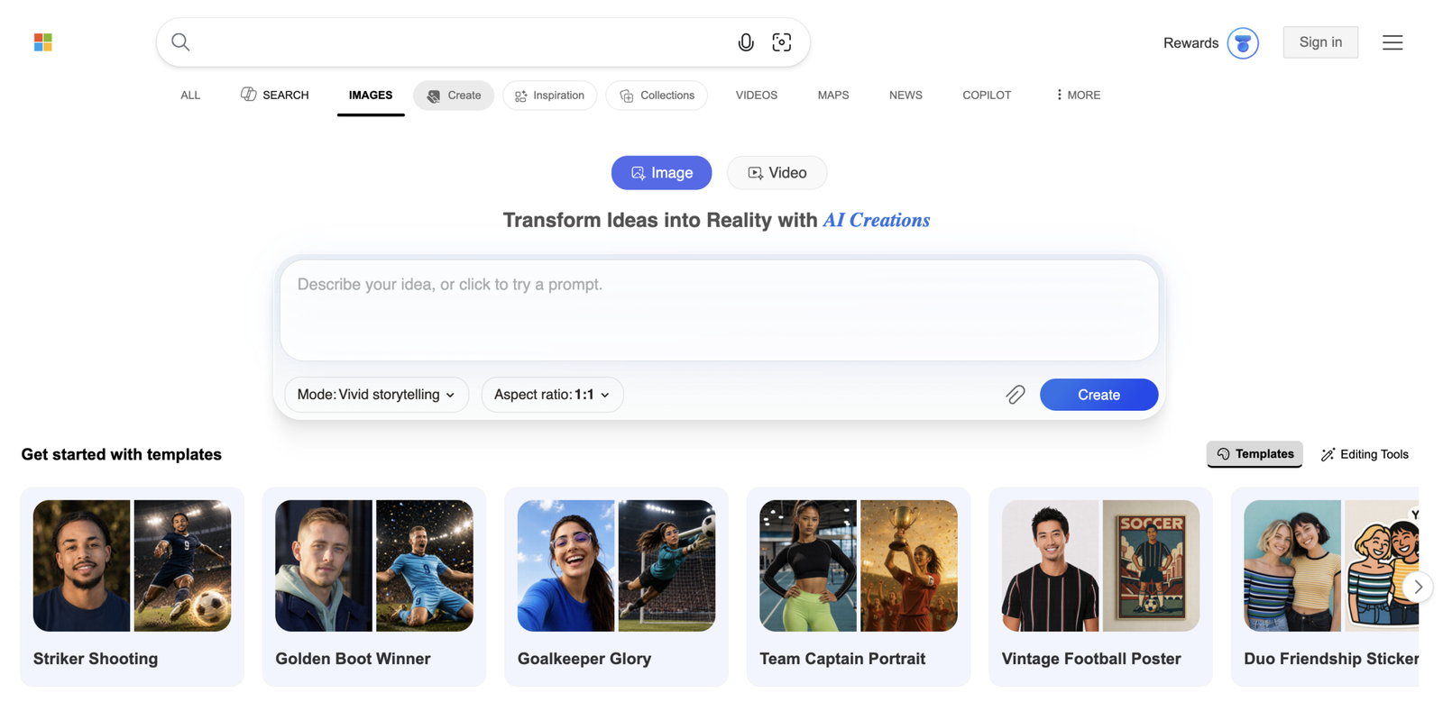Expand the MORE navigation menu

tap(1078, 95)
